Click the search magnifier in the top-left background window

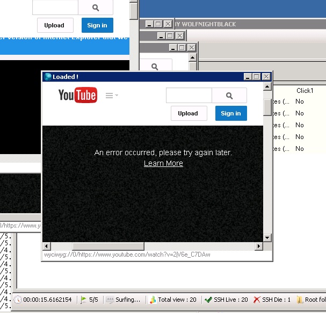(96, 8)
